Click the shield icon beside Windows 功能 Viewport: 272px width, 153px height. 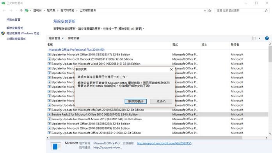coord(3,33)
